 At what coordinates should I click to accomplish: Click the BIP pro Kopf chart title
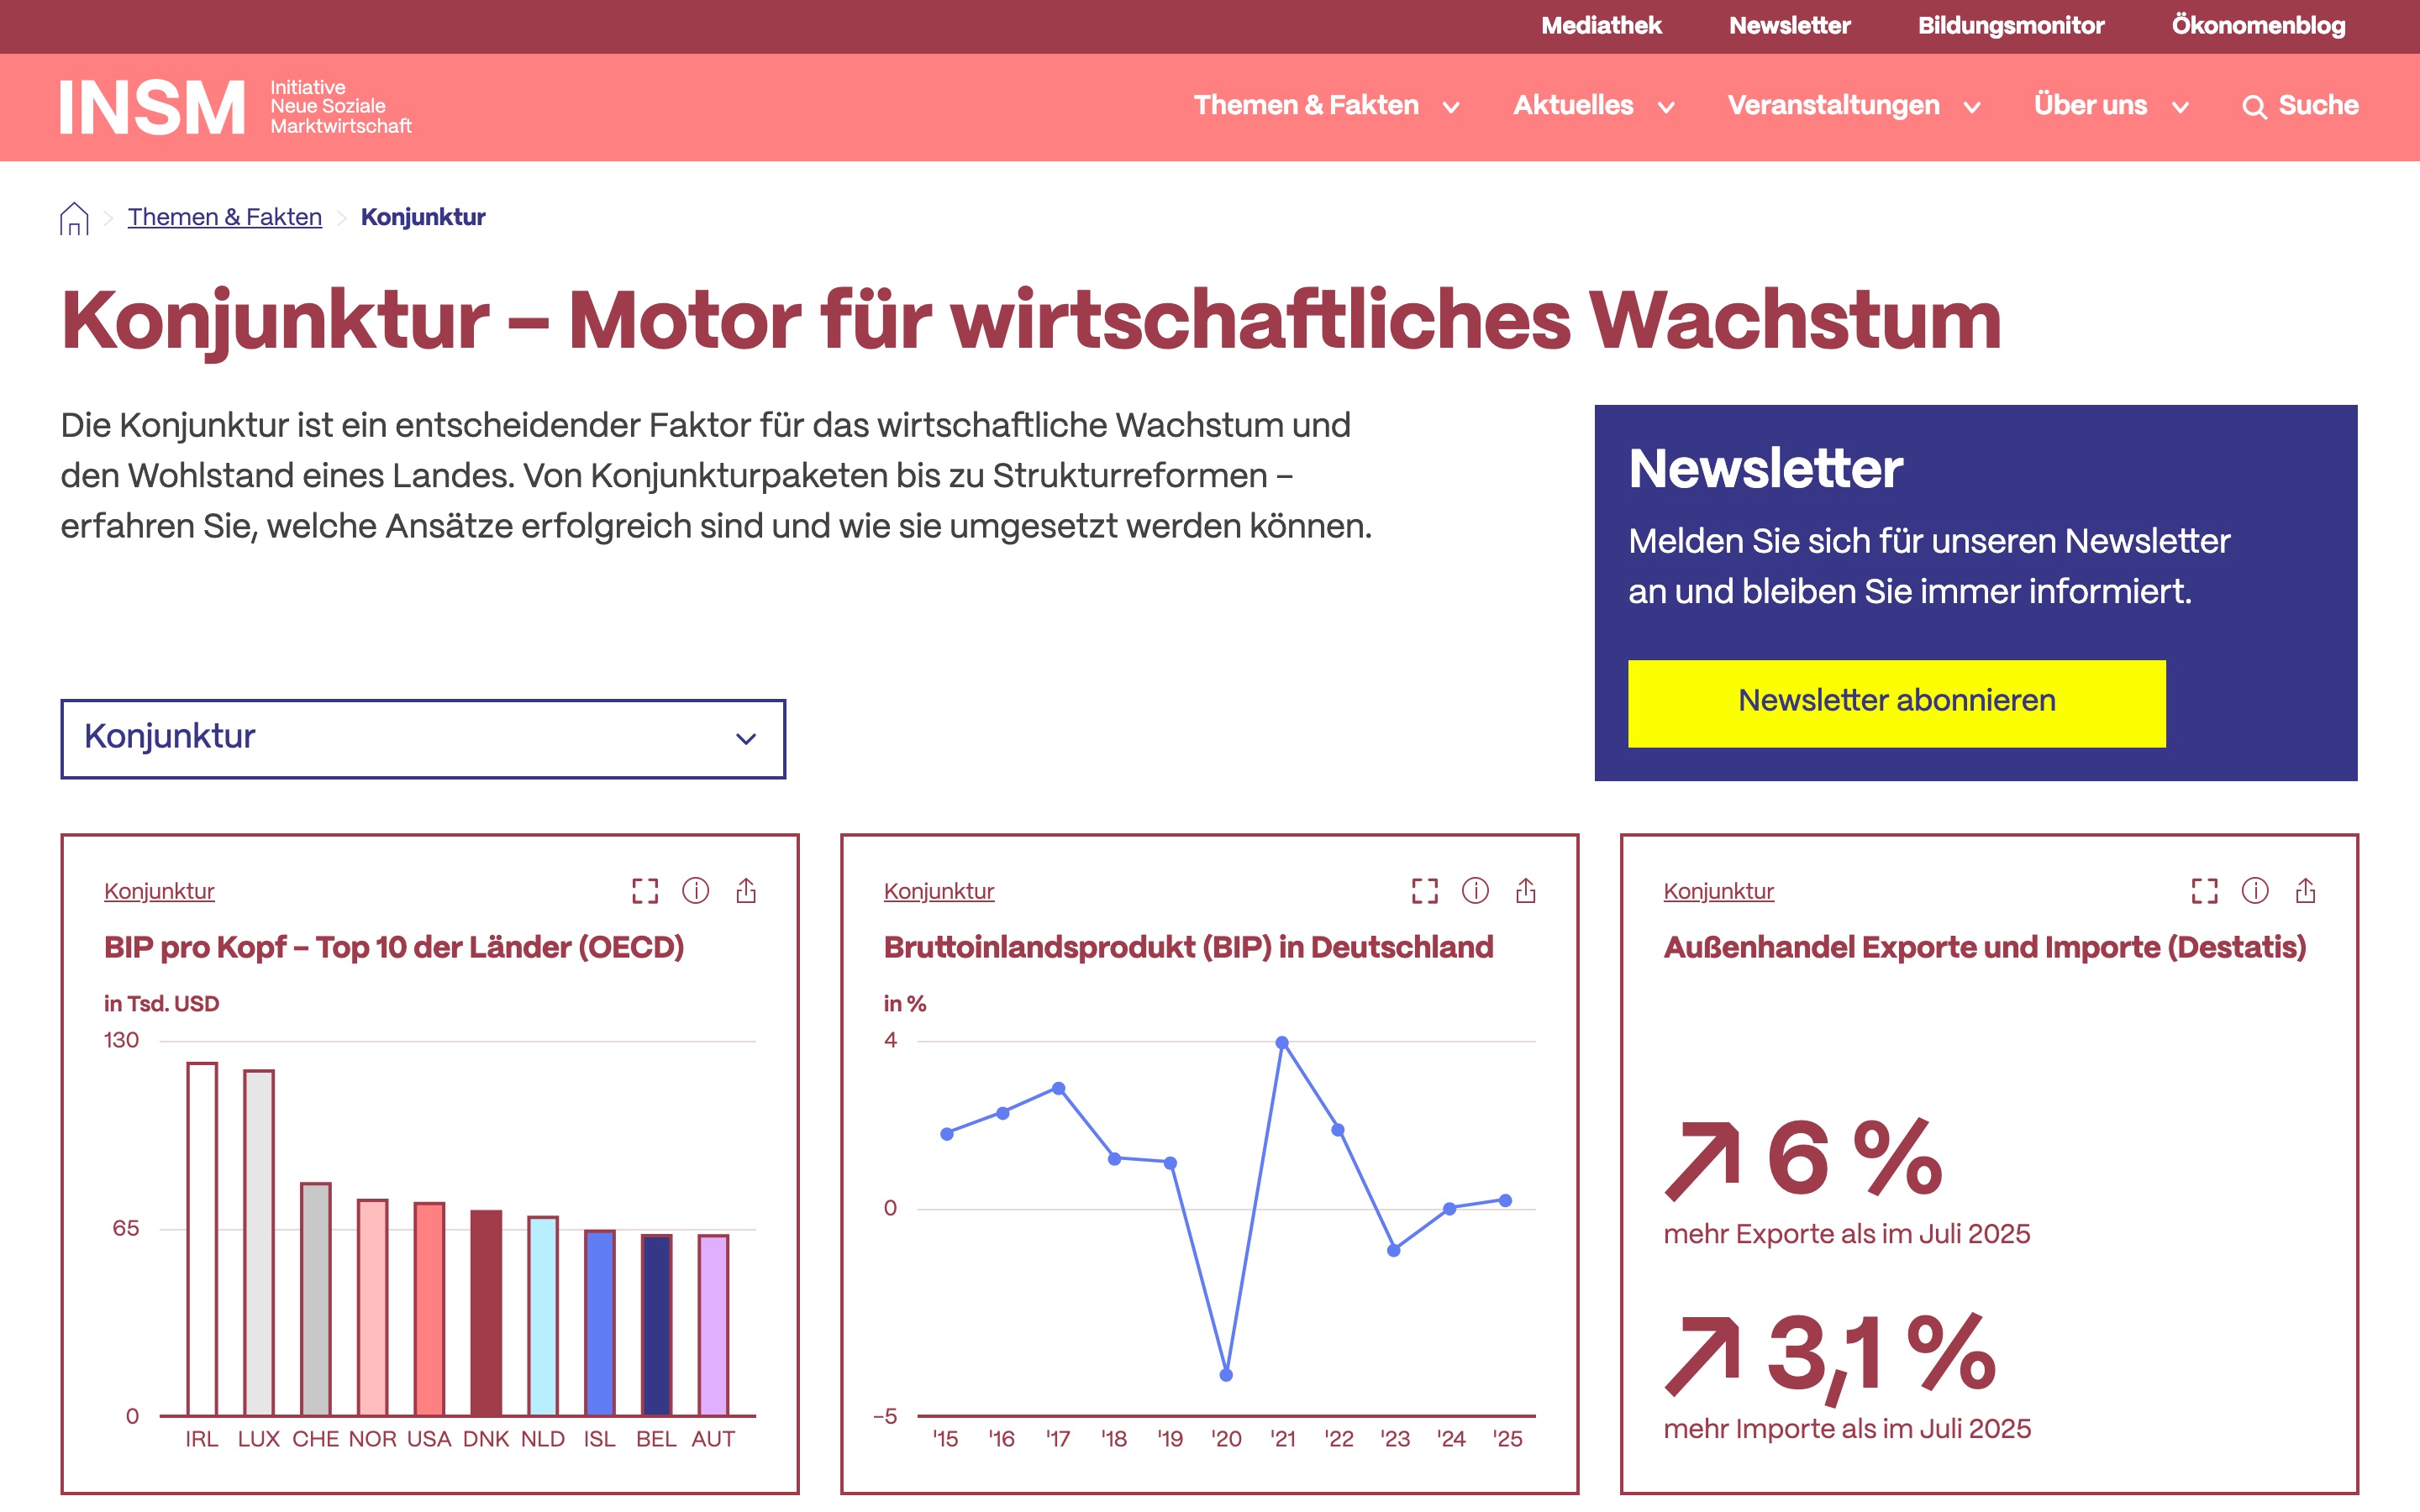[x=394, y=947]
